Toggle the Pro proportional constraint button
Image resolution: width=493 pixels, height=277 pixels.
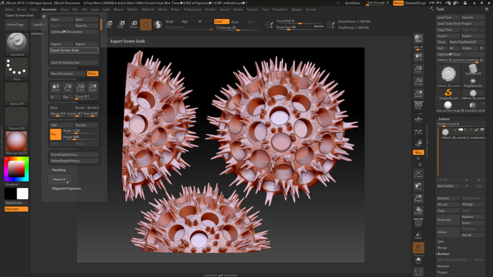tap(55, 134)
